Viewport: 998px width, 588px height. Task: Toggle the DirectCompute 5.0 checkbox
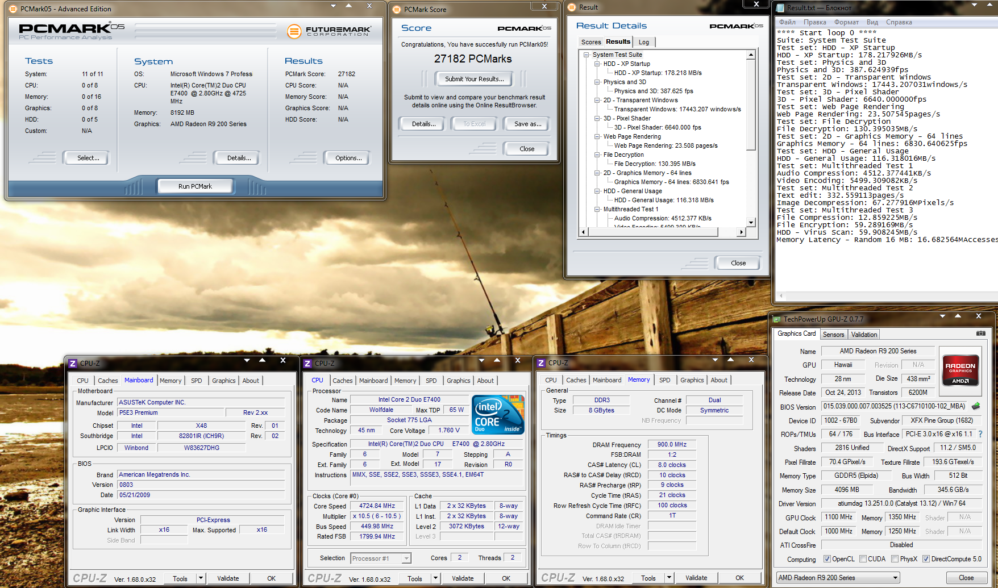(x=926, y=559)
